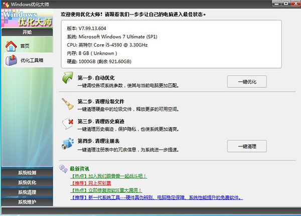This screenshot has height=216, width=301.
Task: Open the 系统清理 sidebar section
Action: (x=27, y=192)
